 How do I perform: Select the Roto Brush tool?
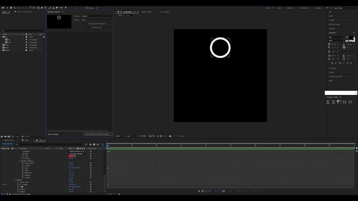(x=61, y=8)
